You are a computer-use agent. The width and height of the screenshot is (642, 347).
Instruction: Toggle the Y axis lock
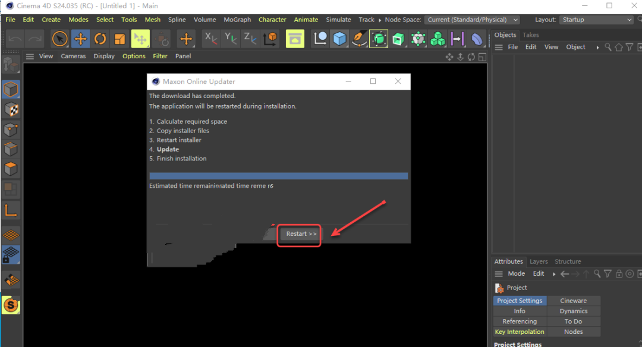(x=231, y=39)
